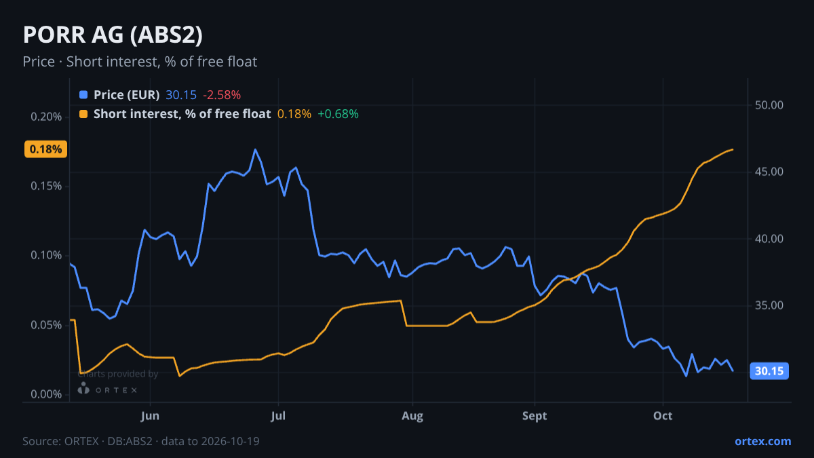The image size is (814, 458).
Task: Click the orange Short interest legend swatch
Action: pos(83,114)
